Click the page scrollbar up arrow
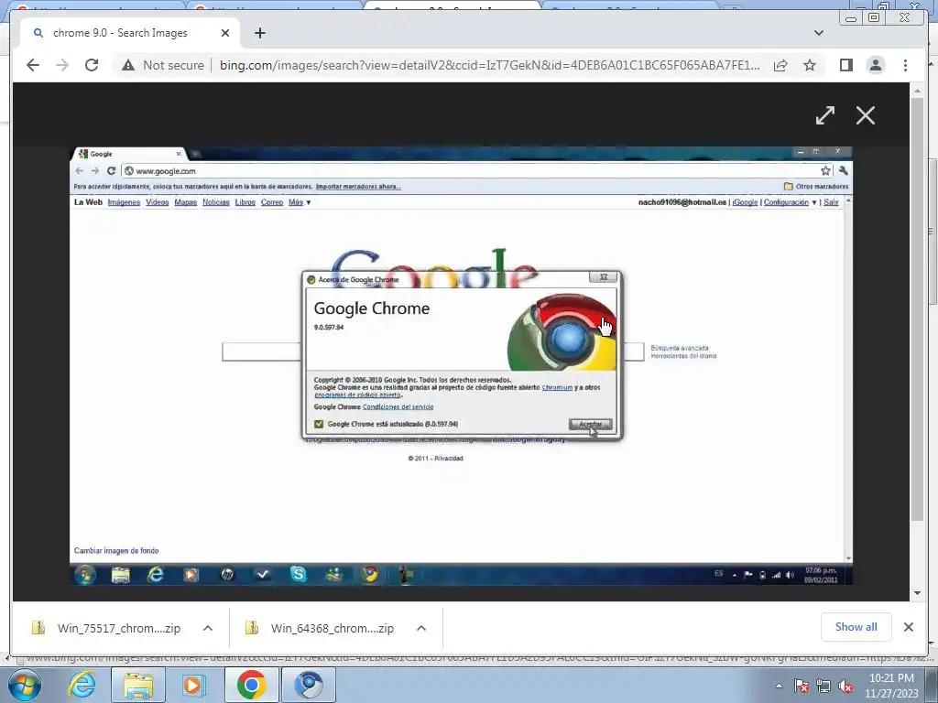 (x=918, y=91)
